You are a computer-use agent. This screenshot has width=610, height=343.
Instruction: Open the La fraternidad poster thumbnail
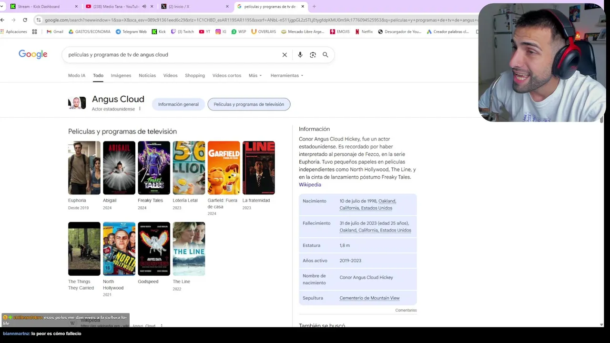pyautogui.click(x=258, y=168)
